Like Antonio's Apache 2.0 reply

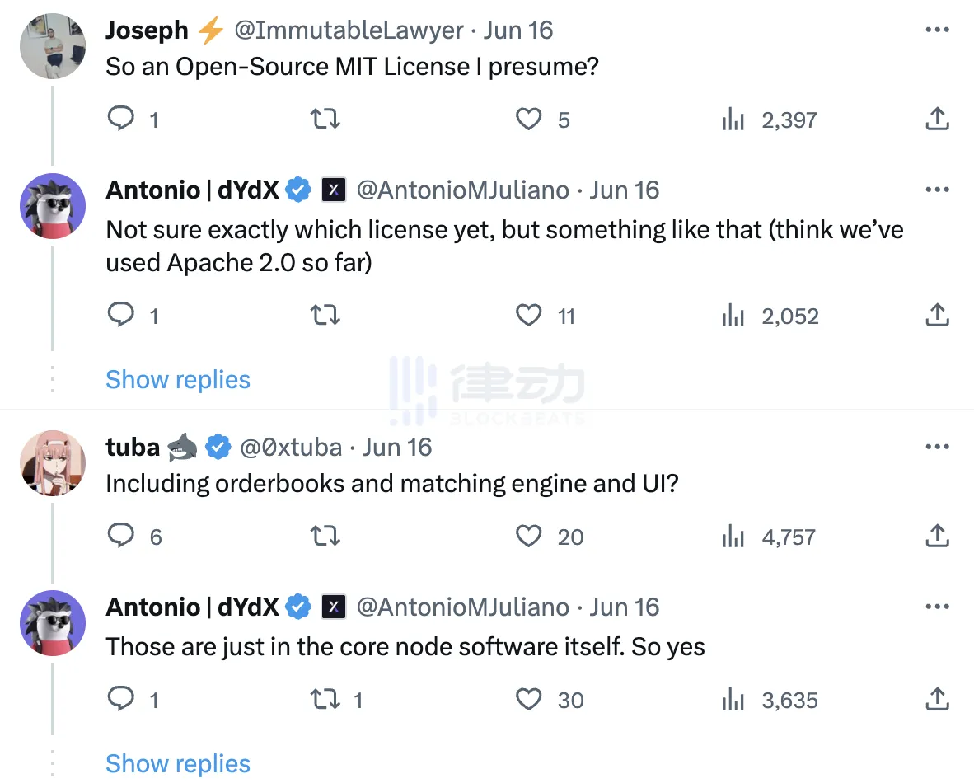(x=529, y=316)
